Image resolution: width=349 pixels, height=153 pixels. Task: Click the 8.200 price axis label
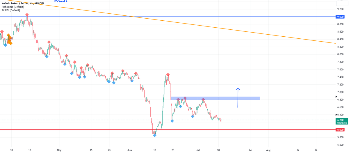(340, 47)
